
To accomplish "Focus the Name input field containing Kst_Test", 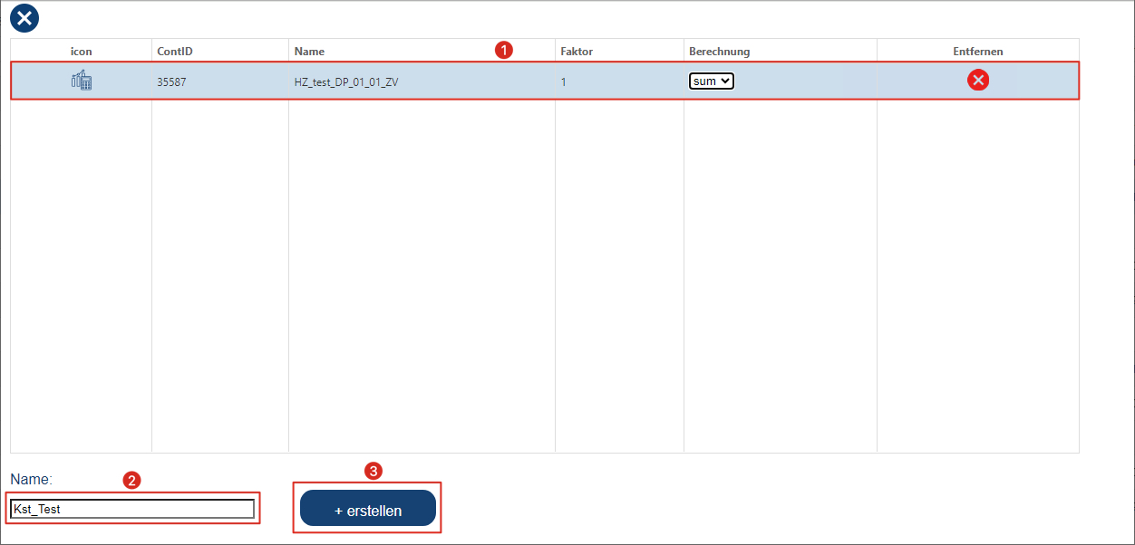I will [x=132, y=509].
